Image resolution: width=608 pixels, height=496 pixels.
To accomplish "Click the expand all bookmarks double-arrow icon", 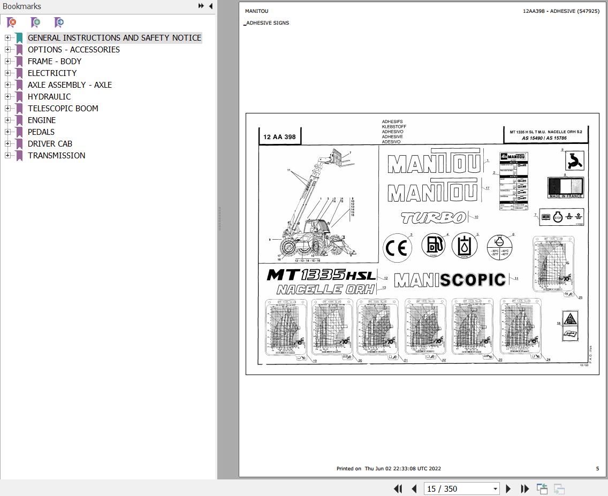I will [x=201, y=6].
